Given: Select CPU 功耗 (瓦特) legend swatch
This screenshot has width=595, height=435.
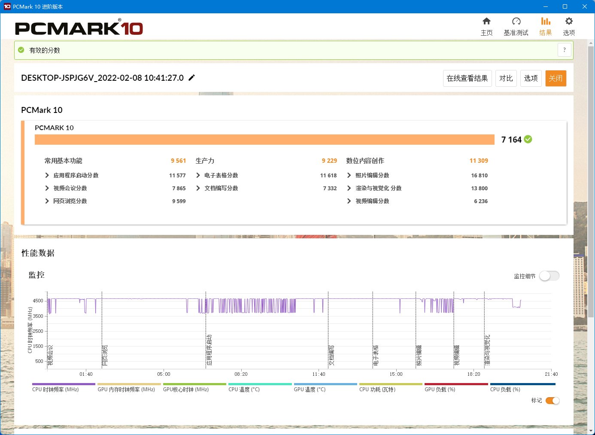Looking at the screenshot, I should tap(391, 384).
